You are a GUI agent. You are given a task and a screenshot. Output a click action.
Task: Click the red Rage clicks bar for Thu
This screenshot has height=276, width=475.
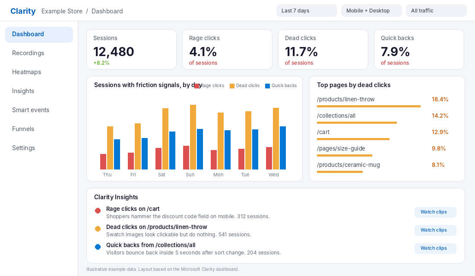103,162
